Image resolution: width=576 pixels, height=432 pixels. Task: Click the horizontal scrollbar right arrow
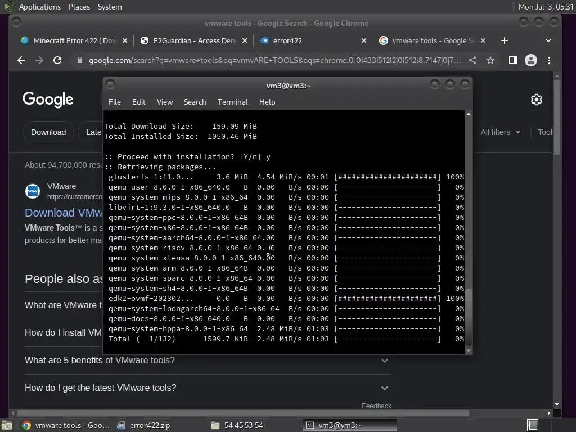[549, 413]
